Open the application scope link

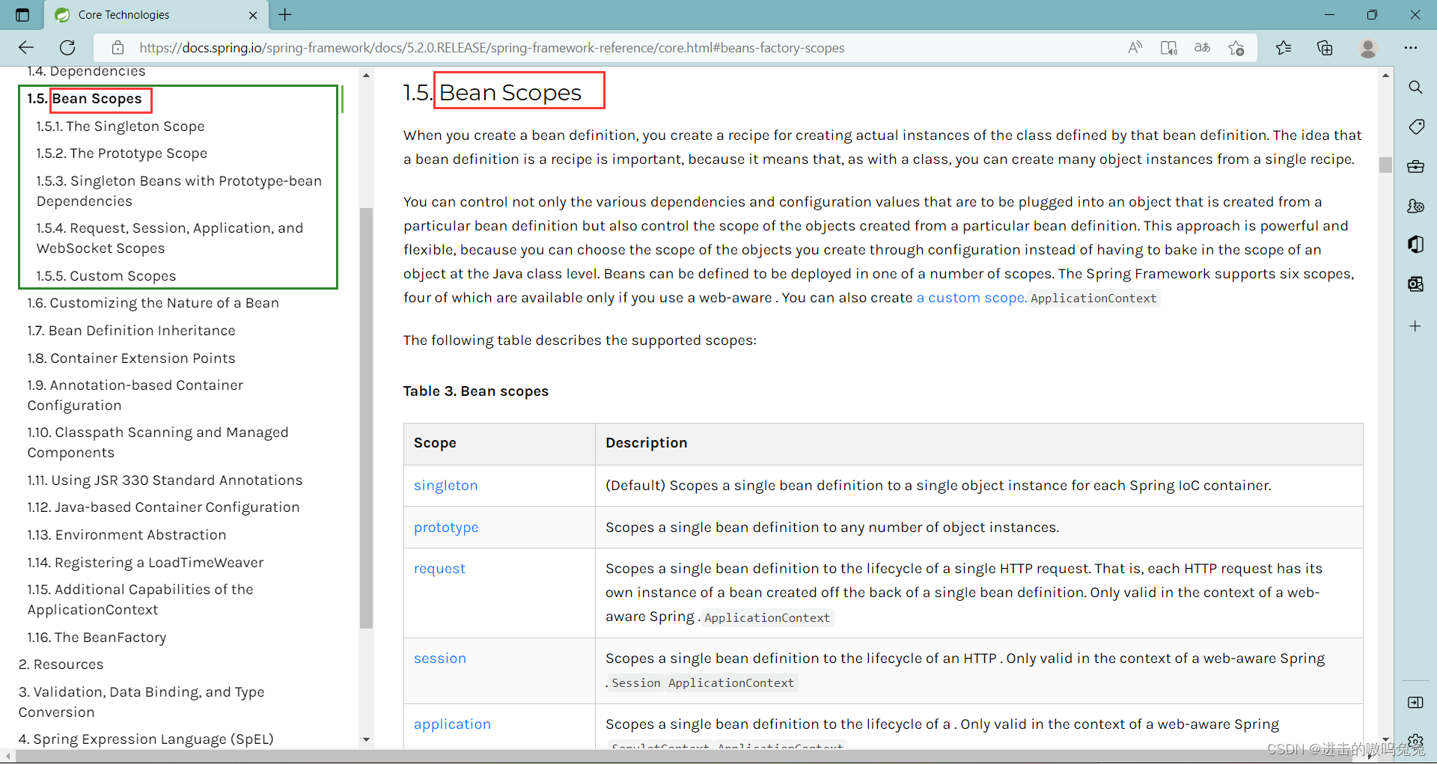[452, 724]
